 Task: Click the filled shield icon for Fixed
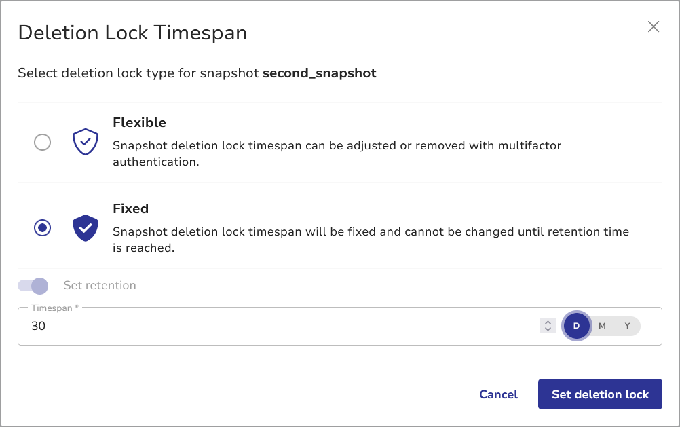tap(86, 228)
